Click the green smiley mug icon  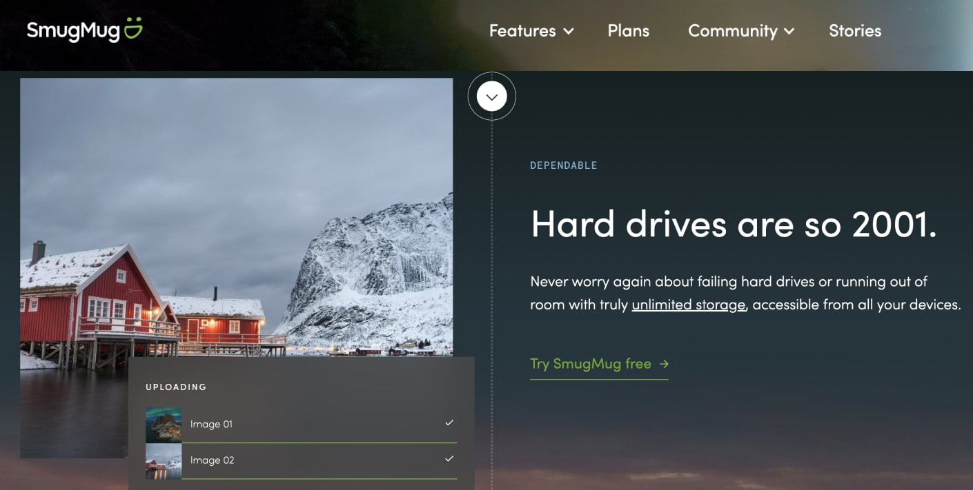[x=135, y=28]
